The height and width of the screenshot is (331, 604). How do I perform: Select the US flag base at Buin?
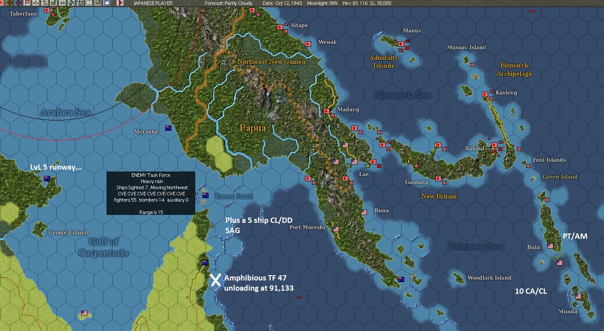click(551, 246)
